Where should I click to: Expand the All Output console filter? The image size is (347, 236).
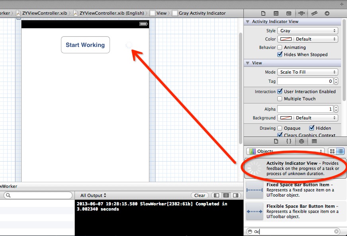pos(93,195)
